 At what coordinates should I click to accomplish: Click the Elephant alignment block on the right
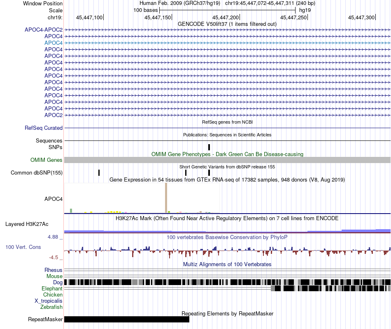[330, 288]
